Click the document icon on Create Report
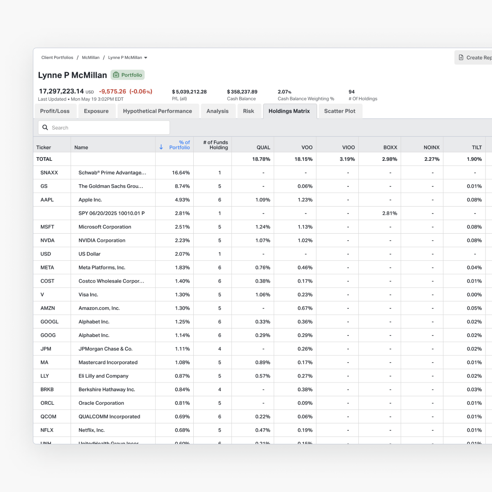Image resolution: width=492 pixels, height=492 pixels. [x=461, y=58]
